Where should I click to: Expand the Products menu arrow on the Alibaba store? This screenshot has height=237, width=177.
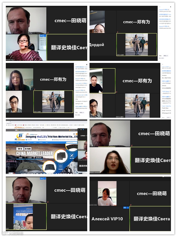25,143
